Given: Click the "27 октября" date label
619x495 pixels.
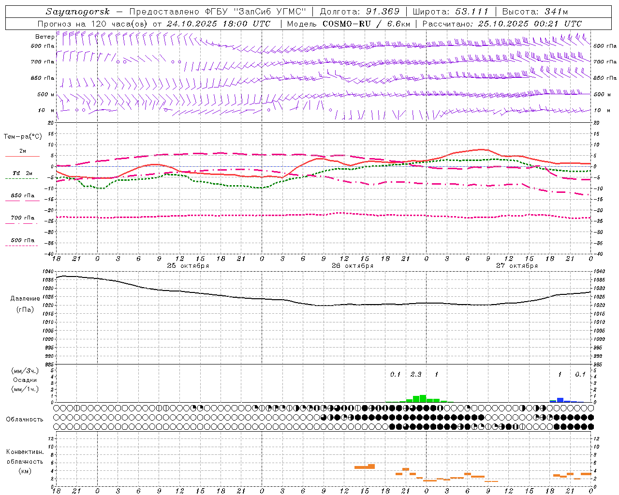Looking at the screenshot, I should tap(517, 265).
